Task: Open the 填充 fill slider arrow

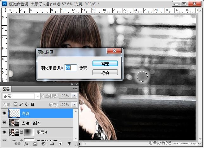Action: pos(74,104)
